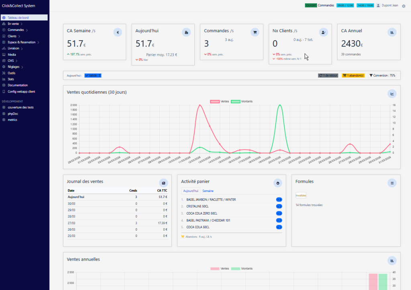Image resolution: width=411 pixels, height=290 pixels.
Task: Open the Dupont Jean user menu
Action: [x=387, y=6]
